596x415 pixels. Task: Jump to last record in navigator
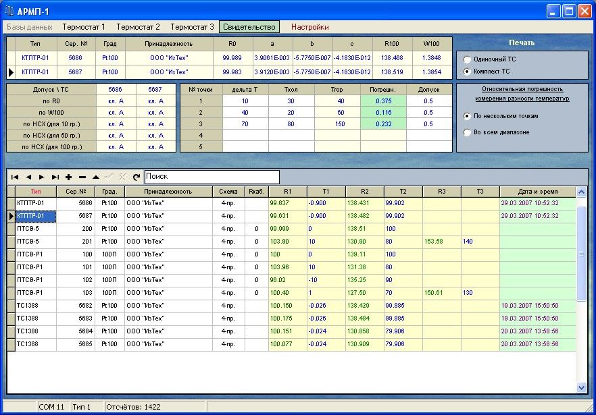[55, 177]
